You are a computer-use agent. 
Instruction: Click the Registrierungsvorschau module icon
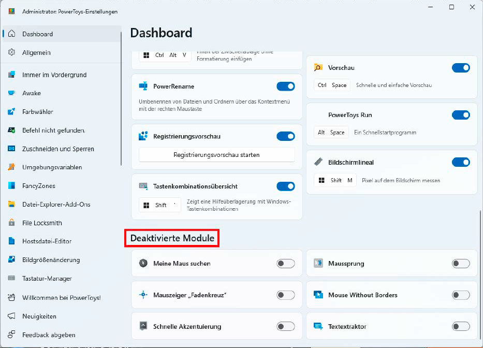(143, 136)
